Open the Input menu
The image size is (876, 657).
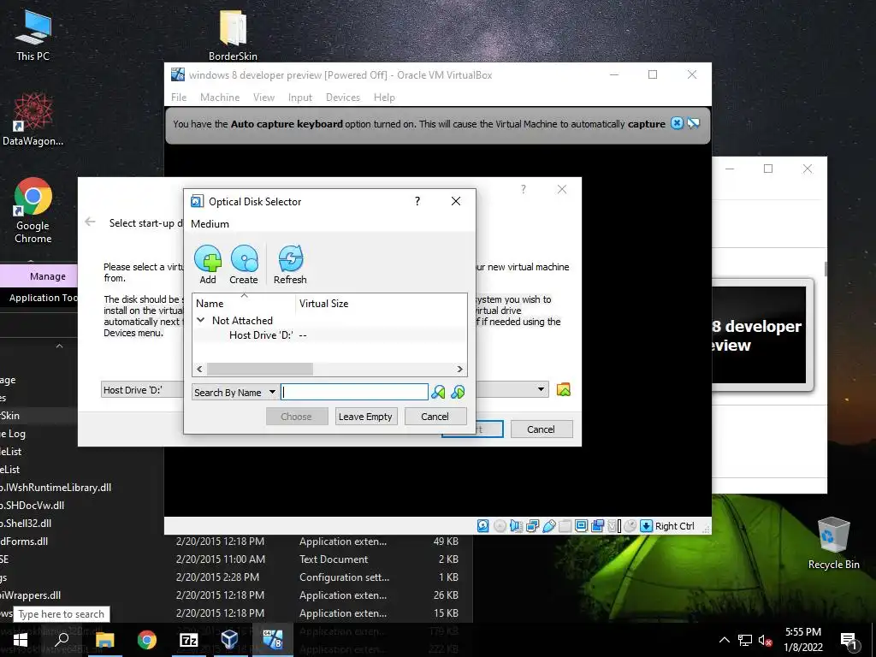(300, 98)
